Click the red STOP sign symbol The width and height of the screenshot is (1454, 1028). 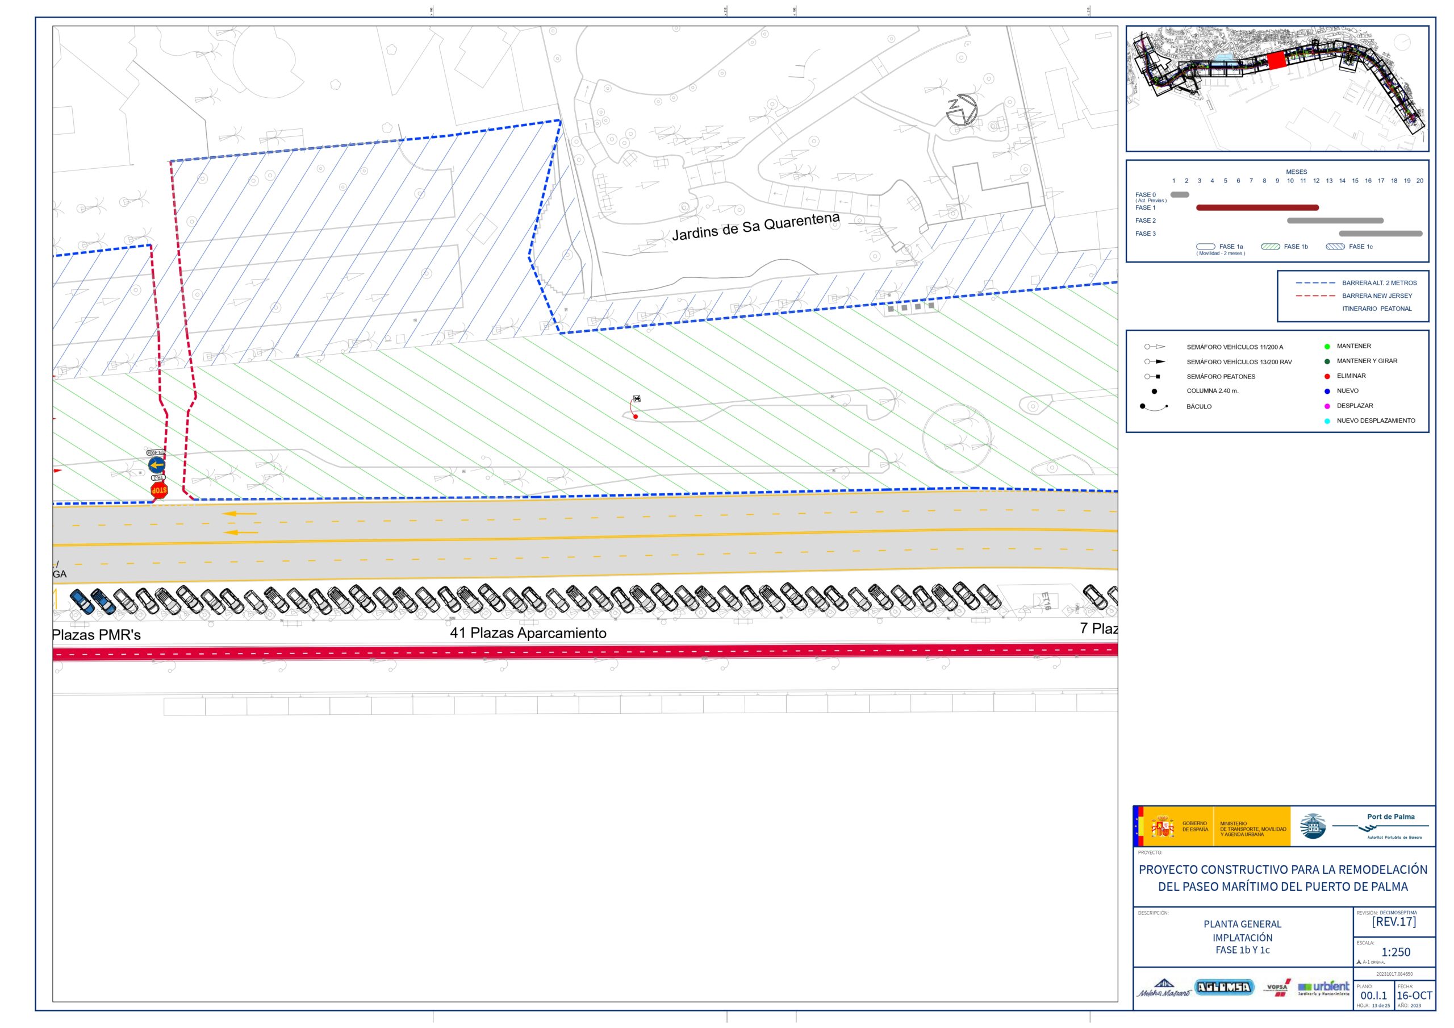(x=159, y=490)
